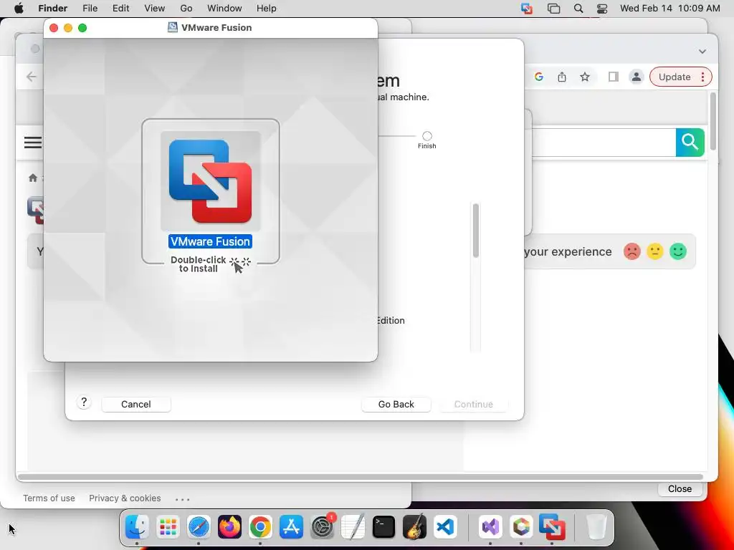This screenshot has width=734, height=550.
Task: Select the Finish step radio indicator
Action: 427,136
